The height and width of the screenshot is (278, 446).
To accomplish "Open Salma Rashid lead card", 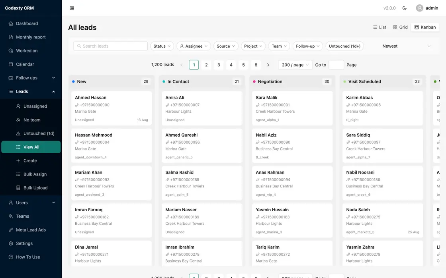I will pos(201,183).
